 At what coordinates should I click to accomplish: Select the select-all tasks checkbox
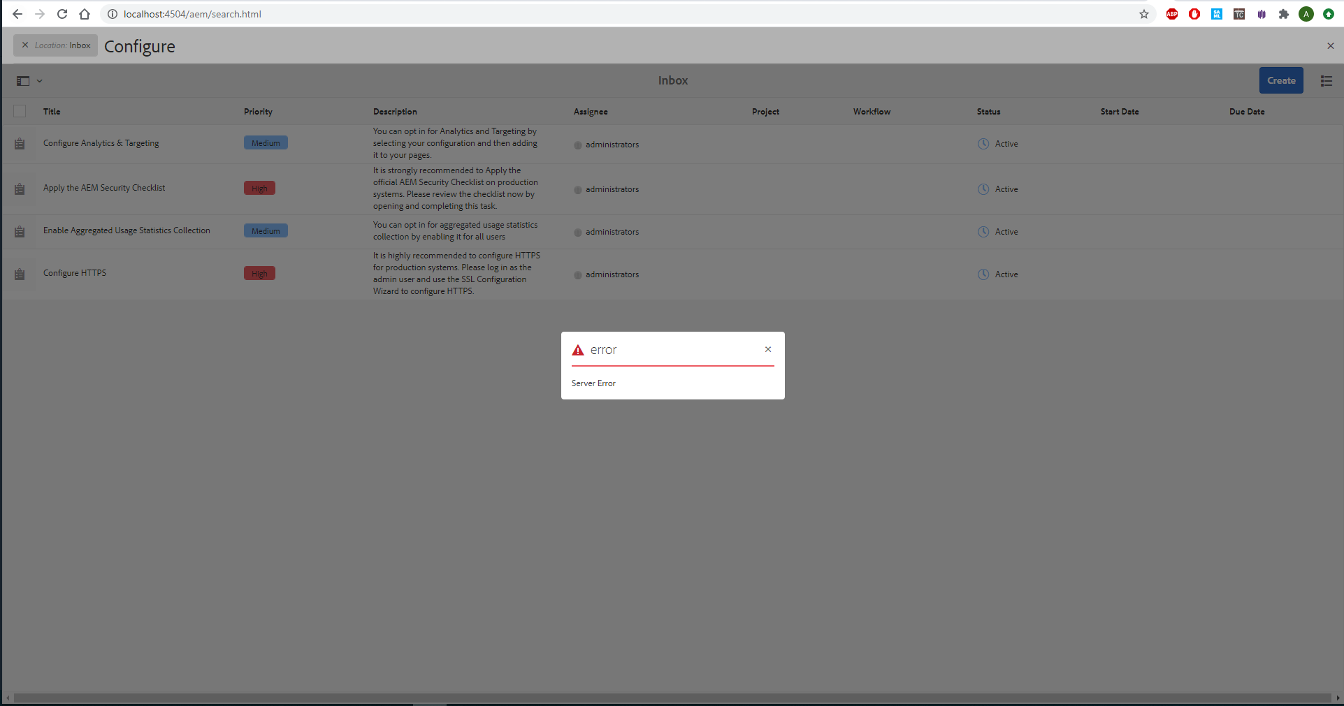(19, 111)
